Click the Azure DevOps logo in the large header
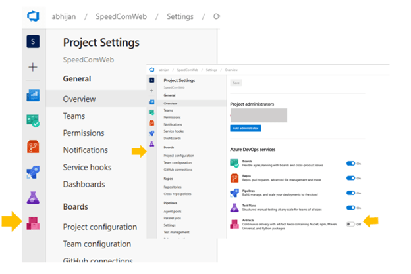This screenshot has height=274, width=411. 33,15
